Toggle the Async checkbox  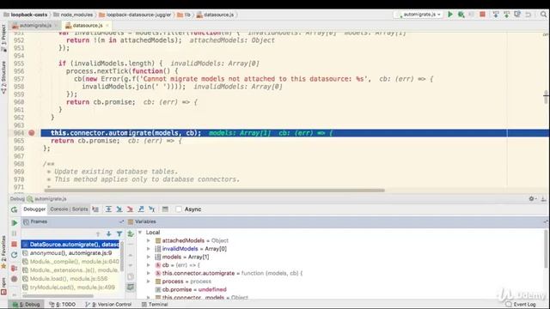tap(179, 209)
